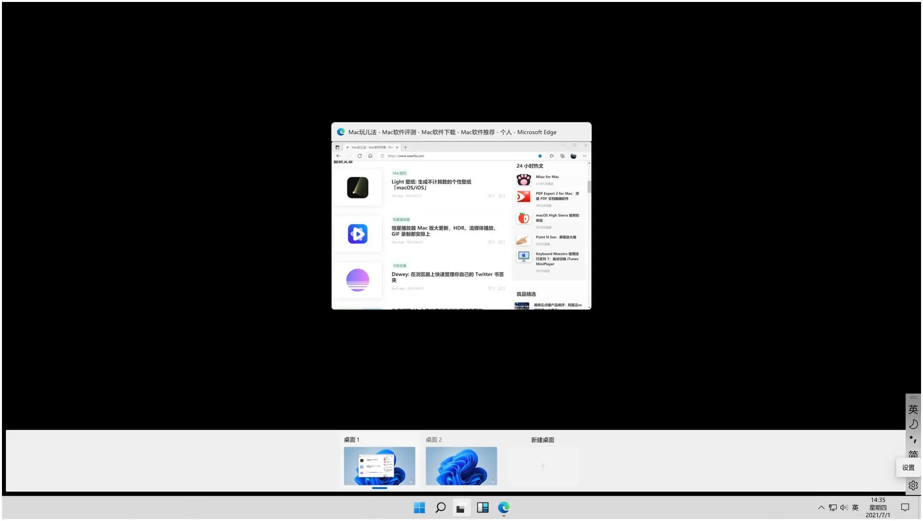Open Light 壁纸 article title

[431, 185]
